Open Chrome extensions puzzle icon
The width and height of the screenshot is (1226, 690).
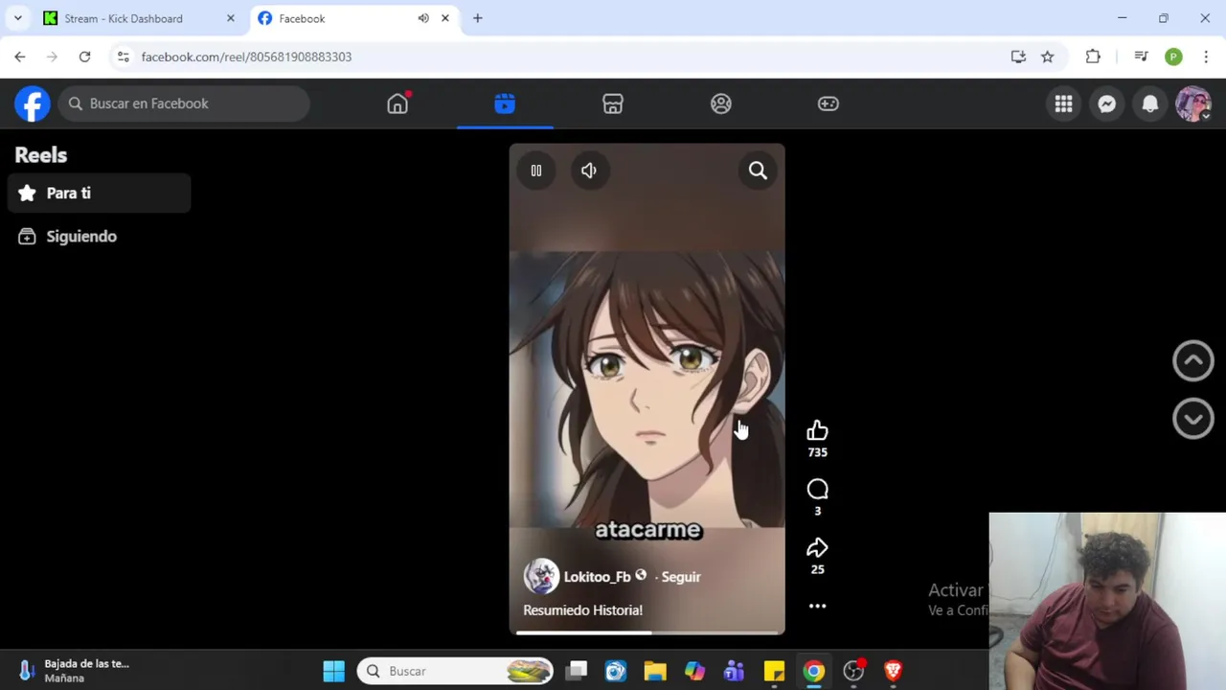pos(1093,57)
